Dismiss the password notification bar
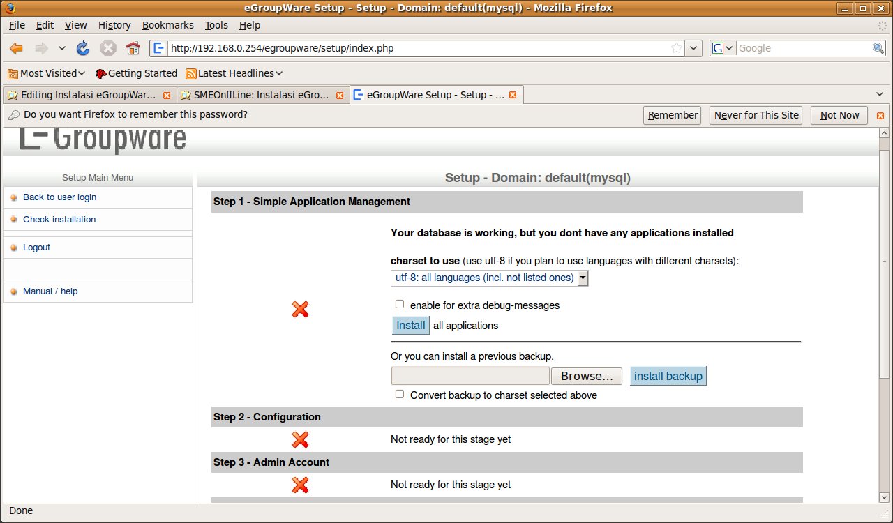This screenshot has width=893, height=523. (880, 116)
